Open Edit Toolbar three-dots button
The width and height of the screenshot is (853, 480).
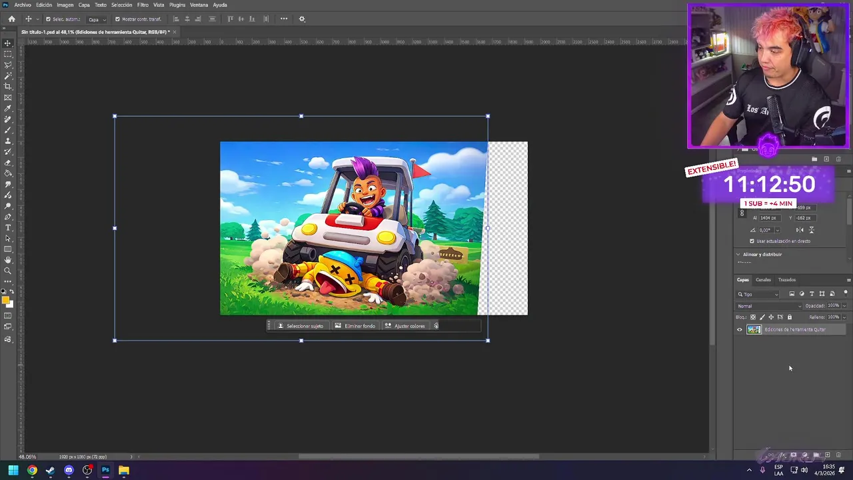8,281
